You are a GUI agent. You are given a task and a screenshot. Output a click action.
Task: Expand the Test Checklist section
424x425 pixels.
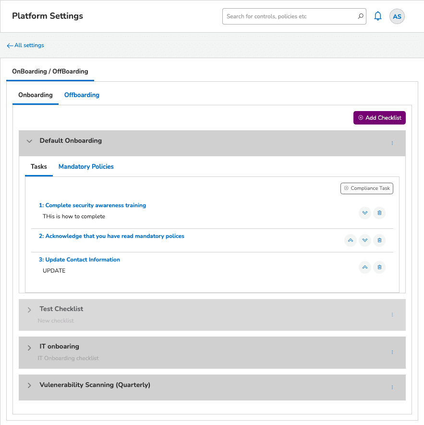tap(29, 310)
